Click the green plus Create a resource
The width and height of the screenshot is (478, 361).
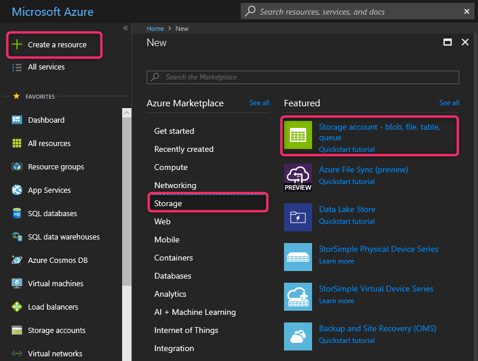pyautogui.click(x=17, y=45)
